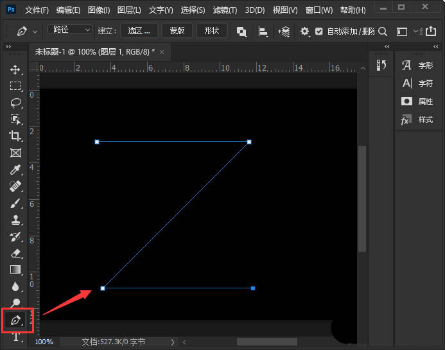The height and width of the screenshot is (350, 445).
Task: Click the Photoshop Ps logo
Action: click(x=11, y=10)
